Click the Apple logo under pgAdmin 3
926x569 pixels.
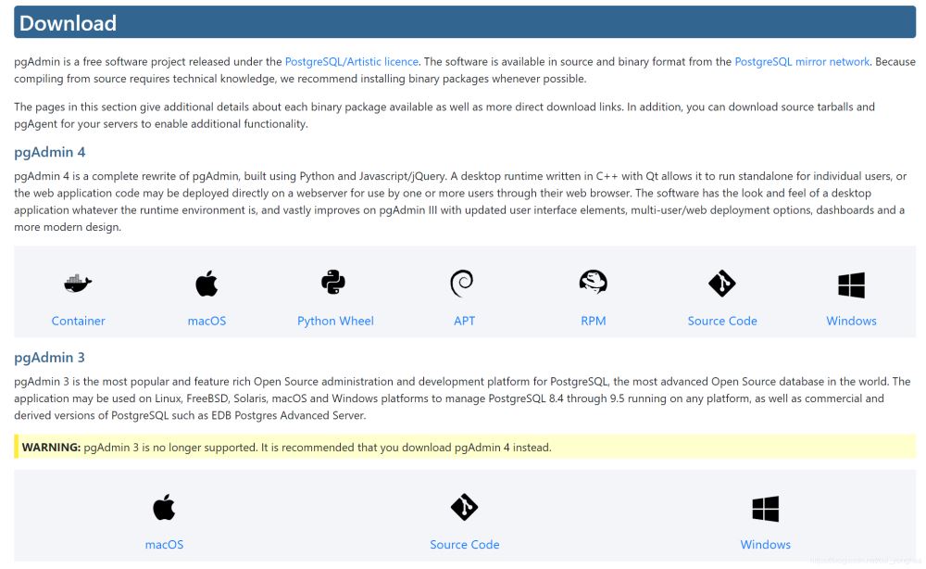click(164, 508)
